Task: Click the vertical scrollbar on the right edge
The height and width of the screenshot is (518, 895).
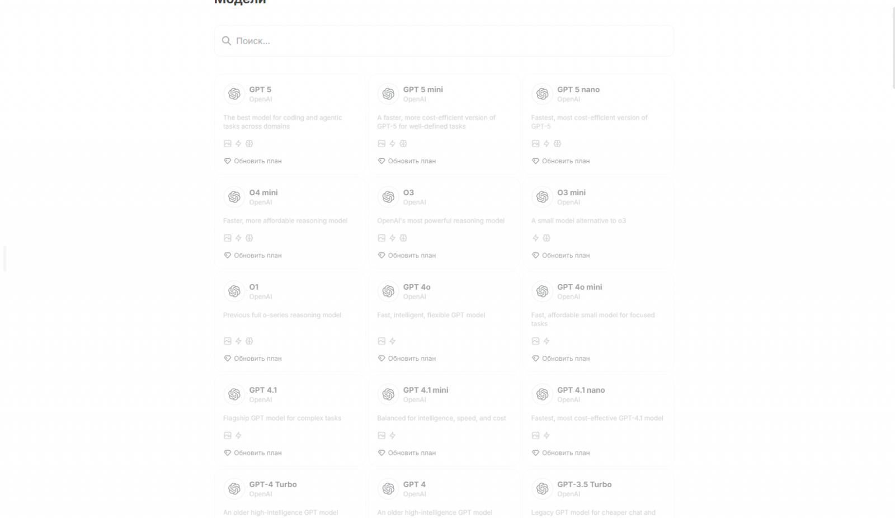Action: click(x=893, y=45)
